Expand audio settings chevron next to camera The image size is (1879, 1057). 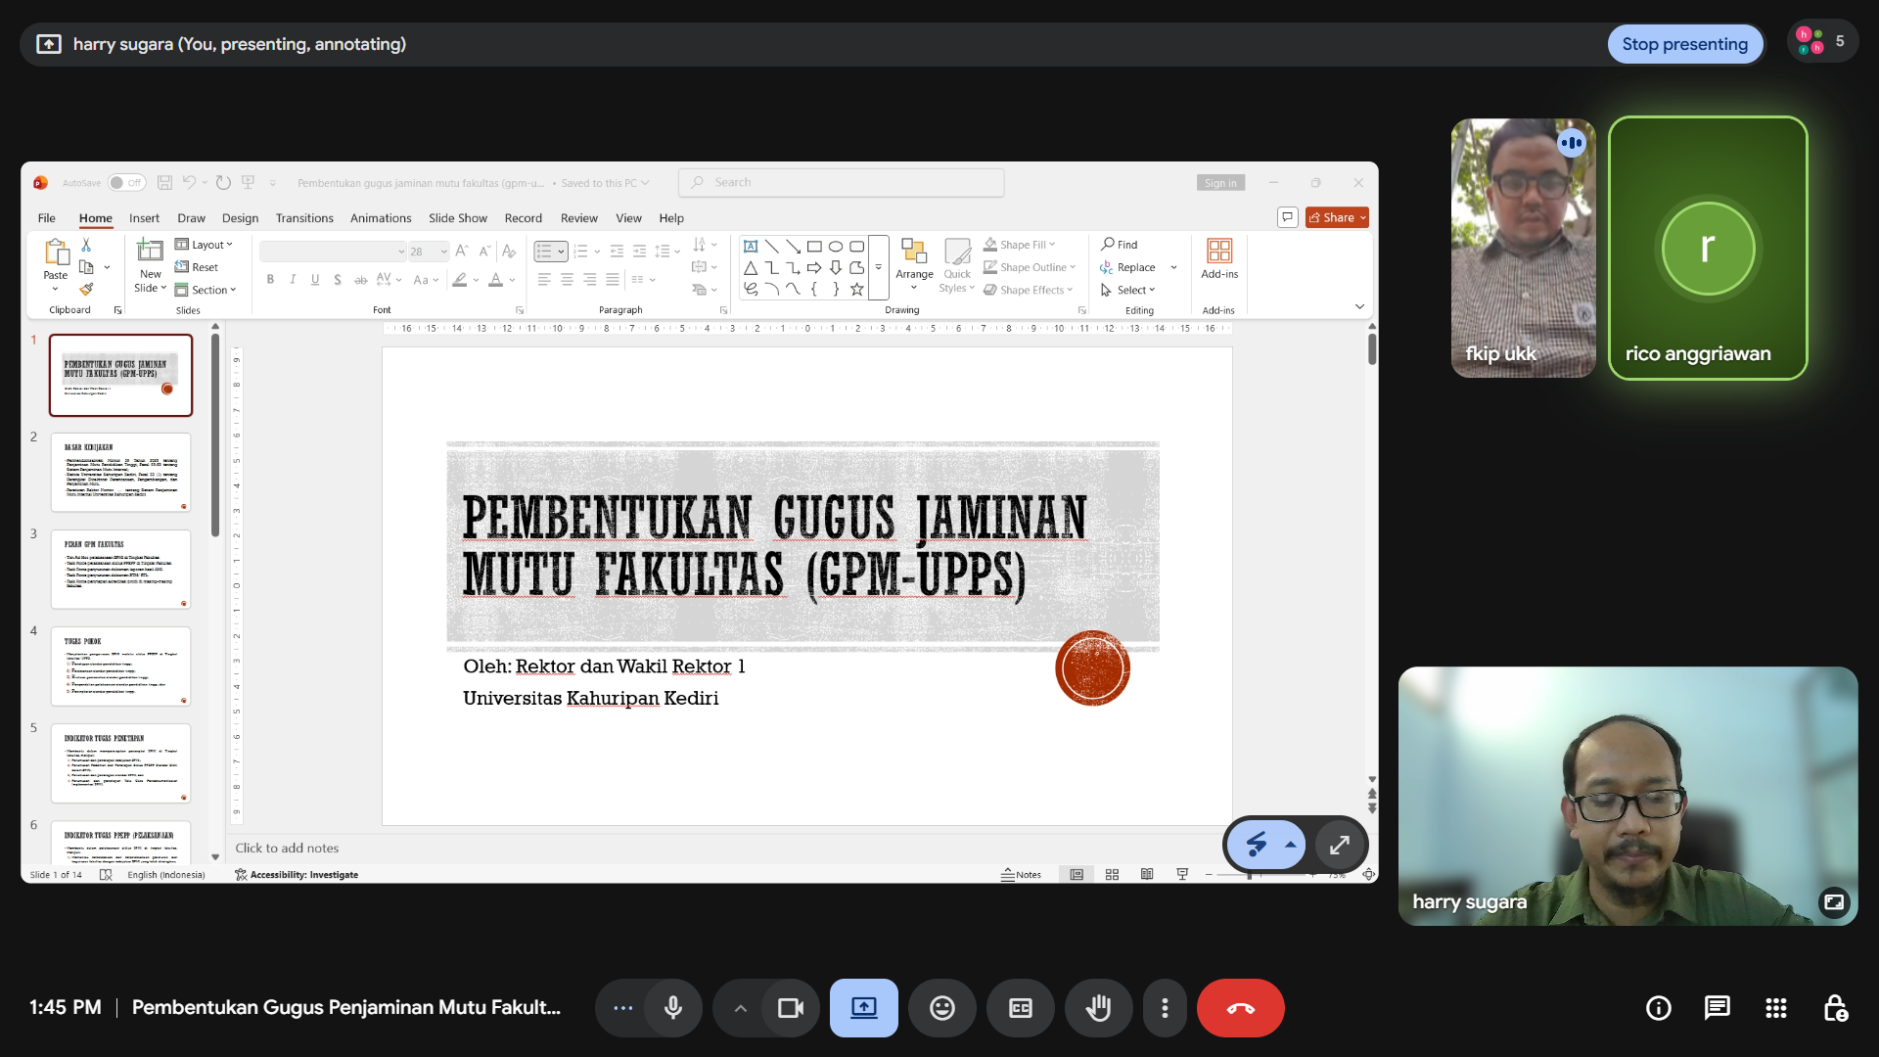click(740, 1008)
